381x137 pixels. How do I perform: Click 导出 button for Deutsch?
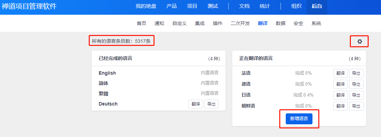coord(211,104)
